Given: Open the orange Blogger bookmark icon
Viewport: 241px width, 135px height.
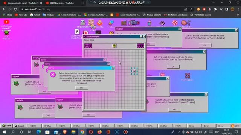Looking at the screenshot, I should [112, 15].
